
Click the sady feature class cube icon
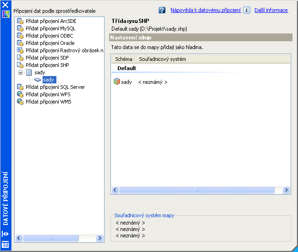click(116, 82)
